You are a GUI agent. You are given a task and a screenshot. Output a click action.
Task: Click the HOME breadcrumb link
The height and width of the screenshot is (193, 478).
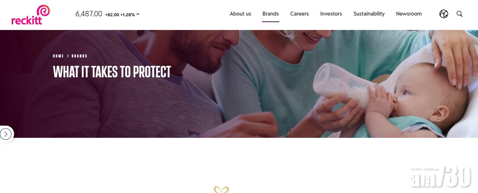[x=58, y=56]
